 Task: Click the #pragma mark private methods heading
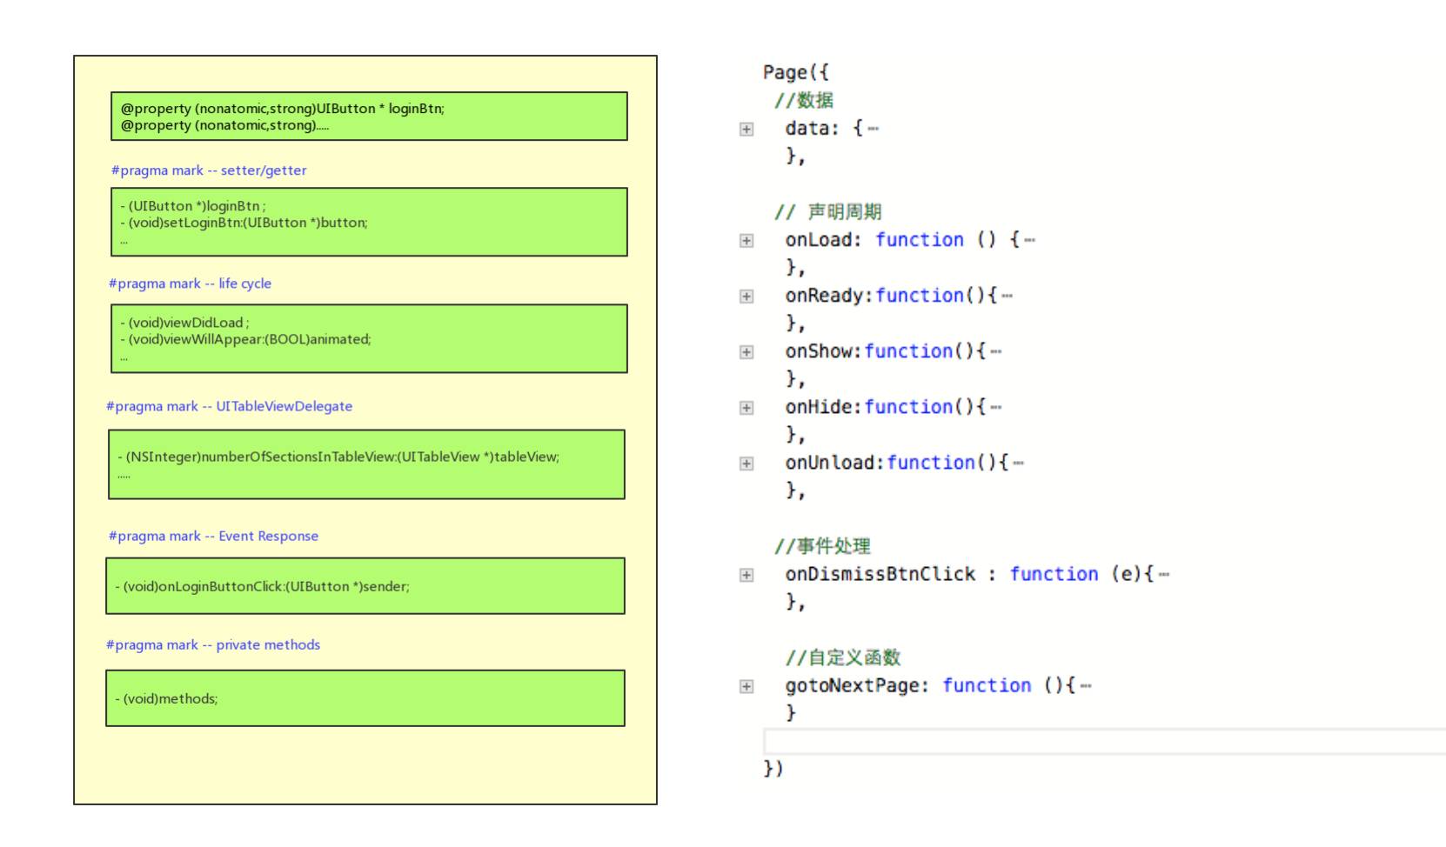point(213,644)
